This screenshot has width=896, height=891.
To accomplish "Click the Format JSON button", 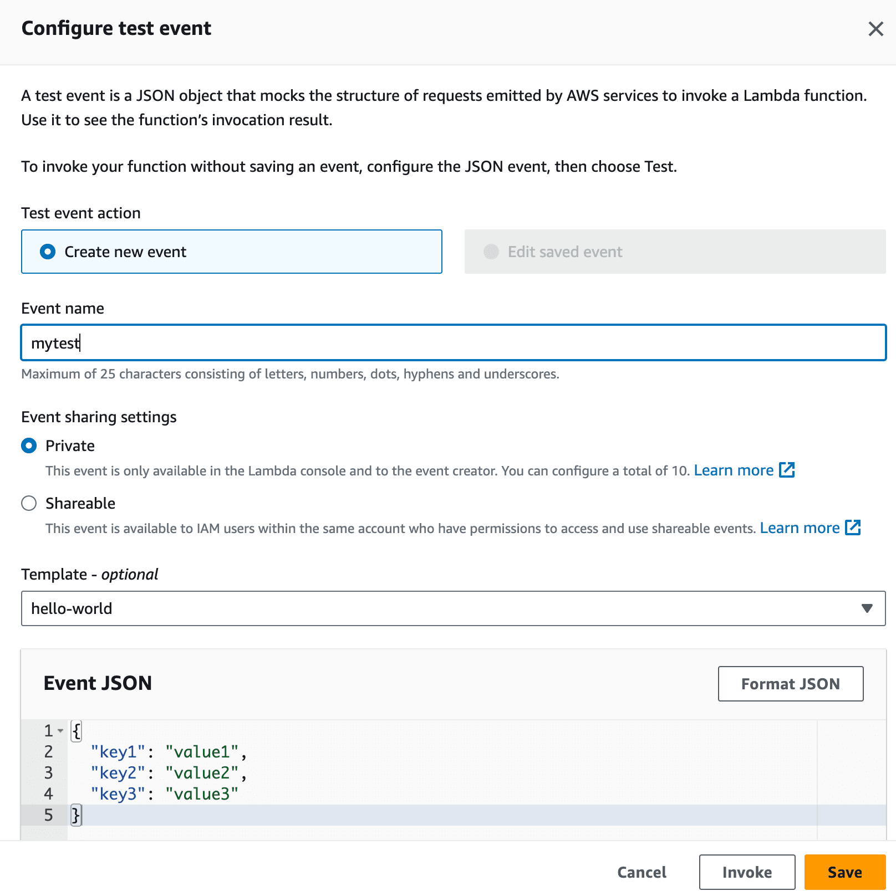I will click(790, 684).
